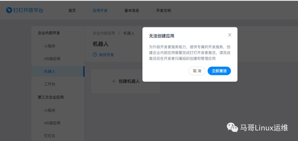Click 企业内部应用 breadcrumb link

click(x=104, y=33)
